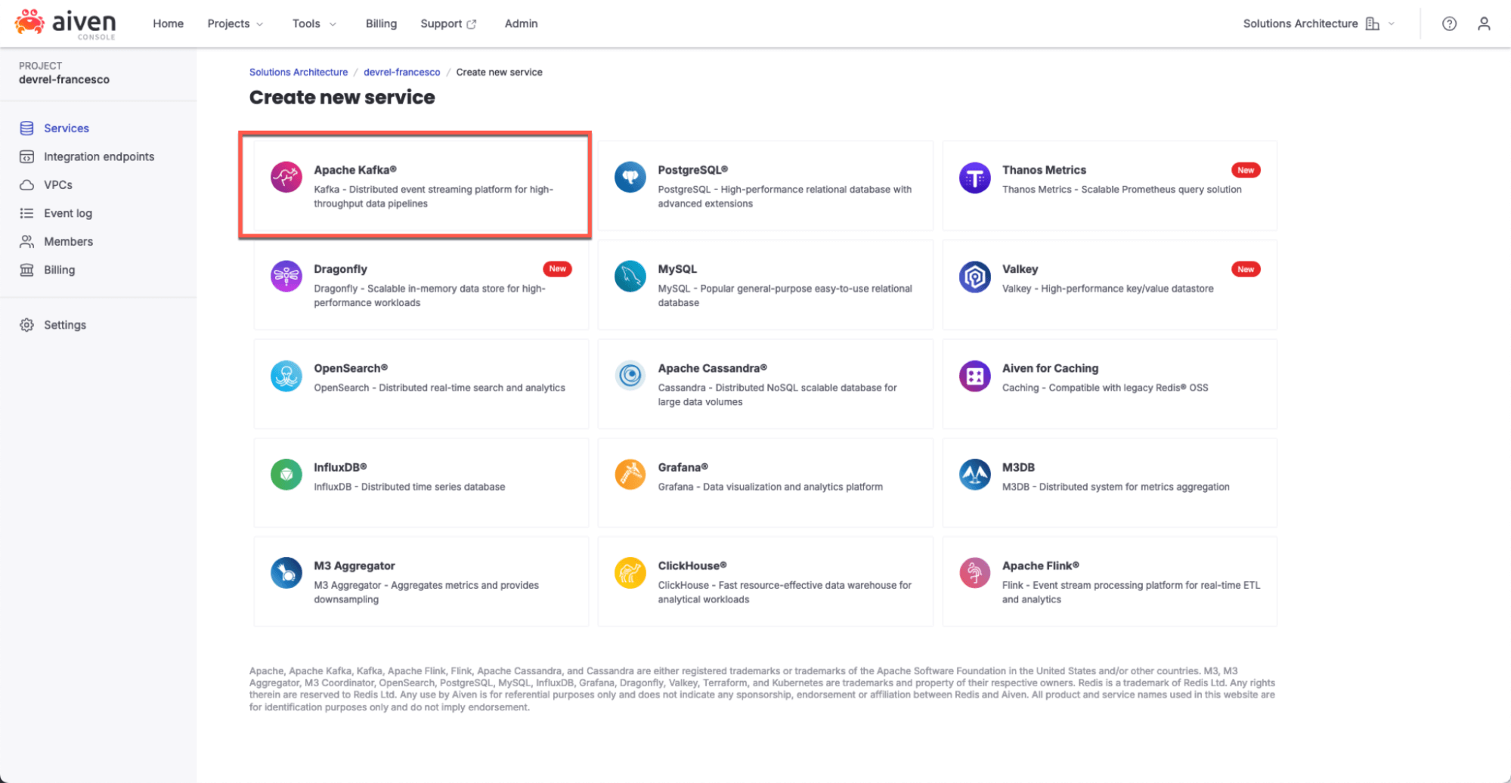Click the Grafana orange icon
Screen dimensions: 1511x783
click(x=630, y=475)
